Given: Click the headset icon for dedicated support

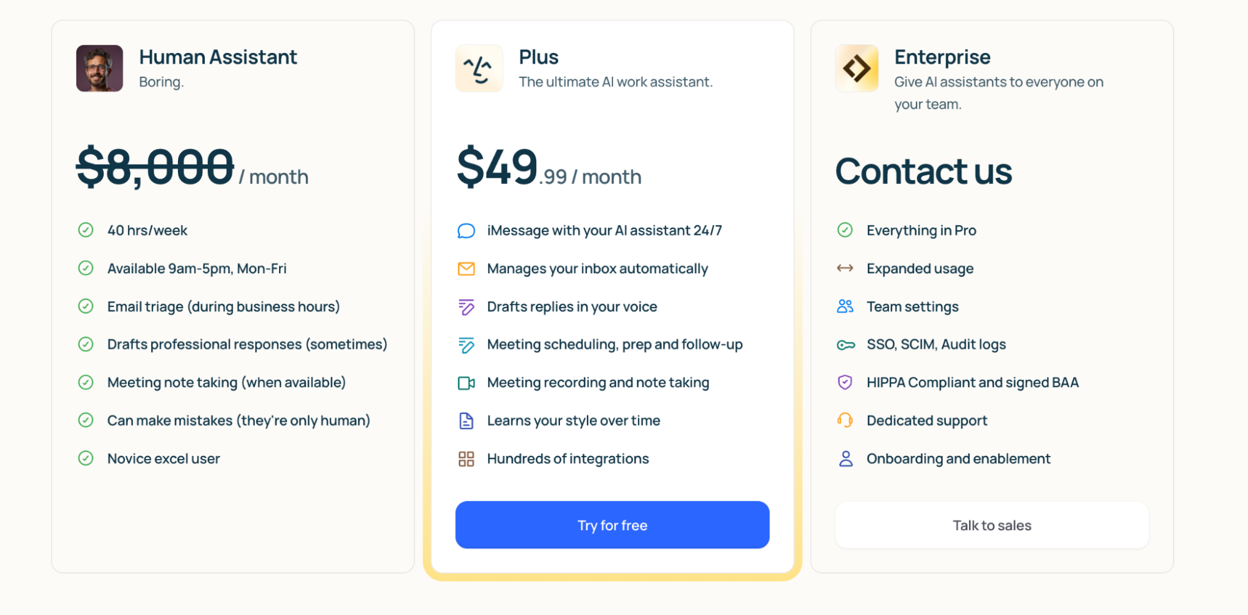Looking at the screenshot, I should (x=845, y=420).
